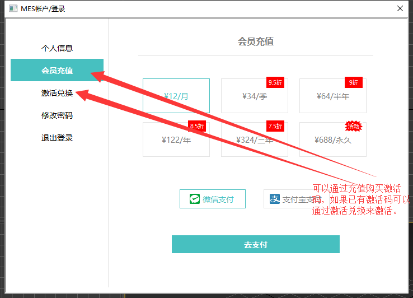Click the 9折 discount badge
Screen dimensions: 413x298
tap(354, 82)
